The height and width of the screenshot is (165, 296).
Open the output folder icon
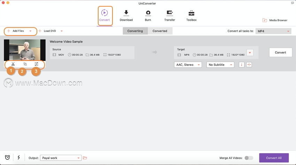tap(85, 158)
